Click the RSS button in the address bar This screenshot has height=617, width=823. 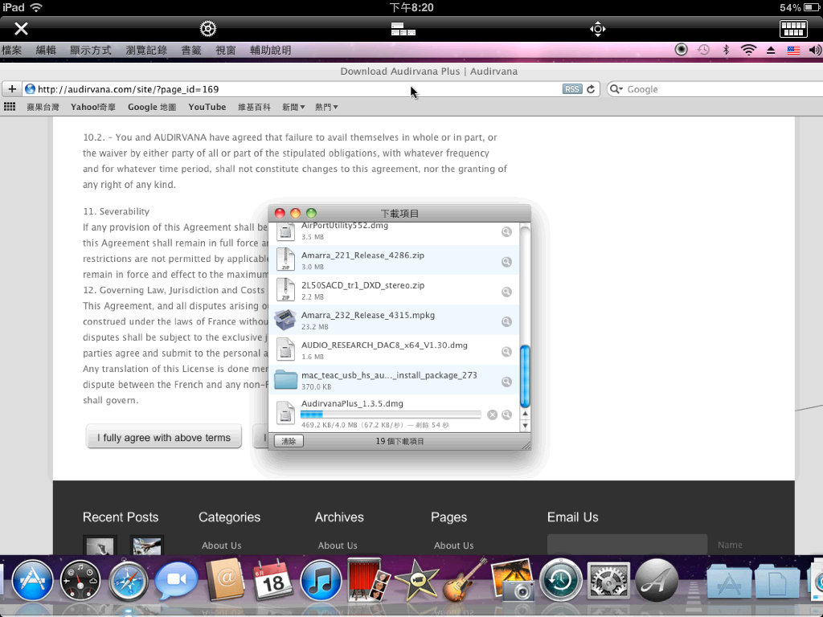click(572, 89)
